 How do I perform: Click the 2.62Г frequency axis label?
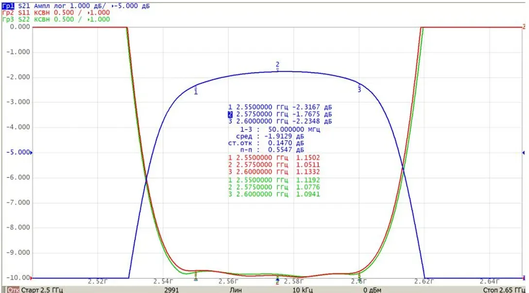pyautogui.click(x=424, y=281)
